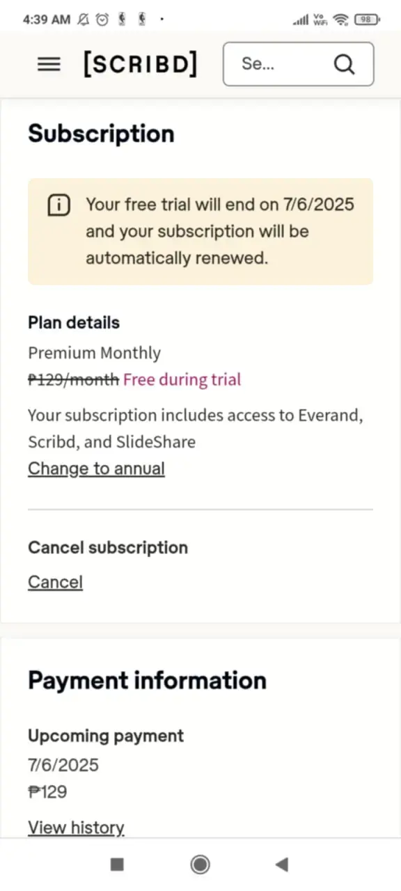Tap the battery indicator in status bar
Screen dimensions: 401x891
tap(367, 19)
